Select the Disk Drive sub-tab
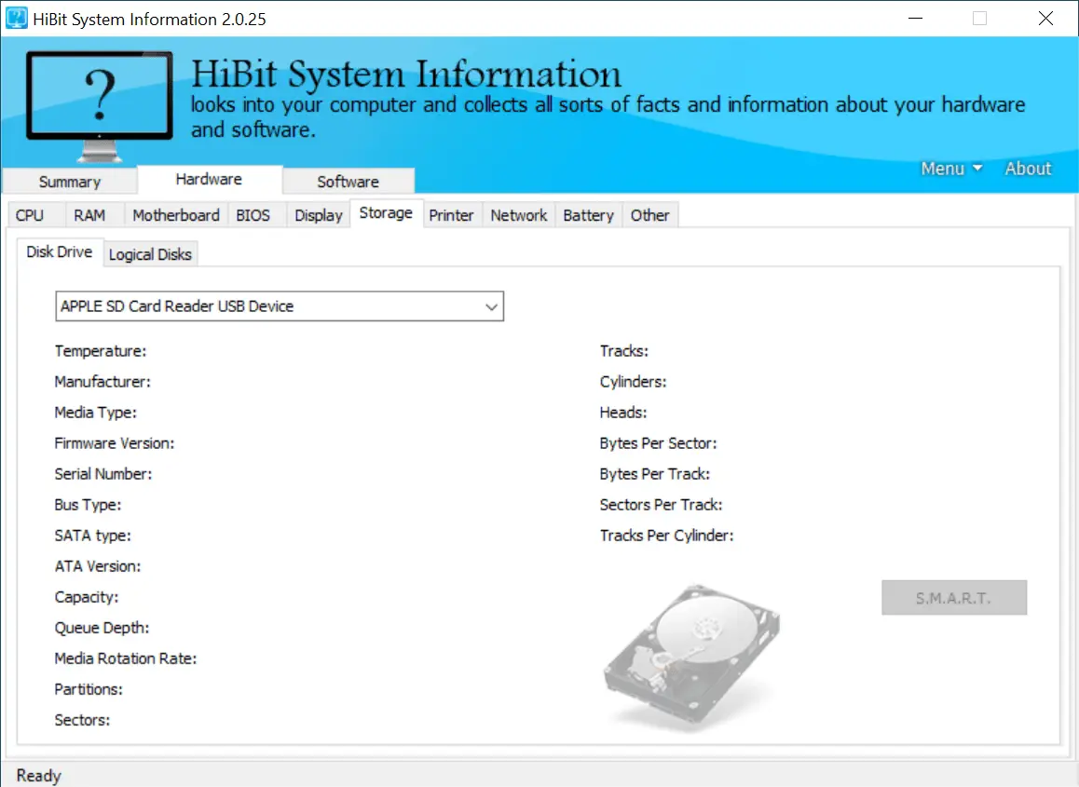Image resolution: width=1079 pixels, height=787 pixels. pos(60,251)
